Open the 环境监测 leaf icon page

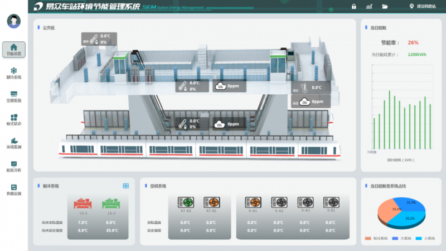pyautogui.click(x=13, y=143)
